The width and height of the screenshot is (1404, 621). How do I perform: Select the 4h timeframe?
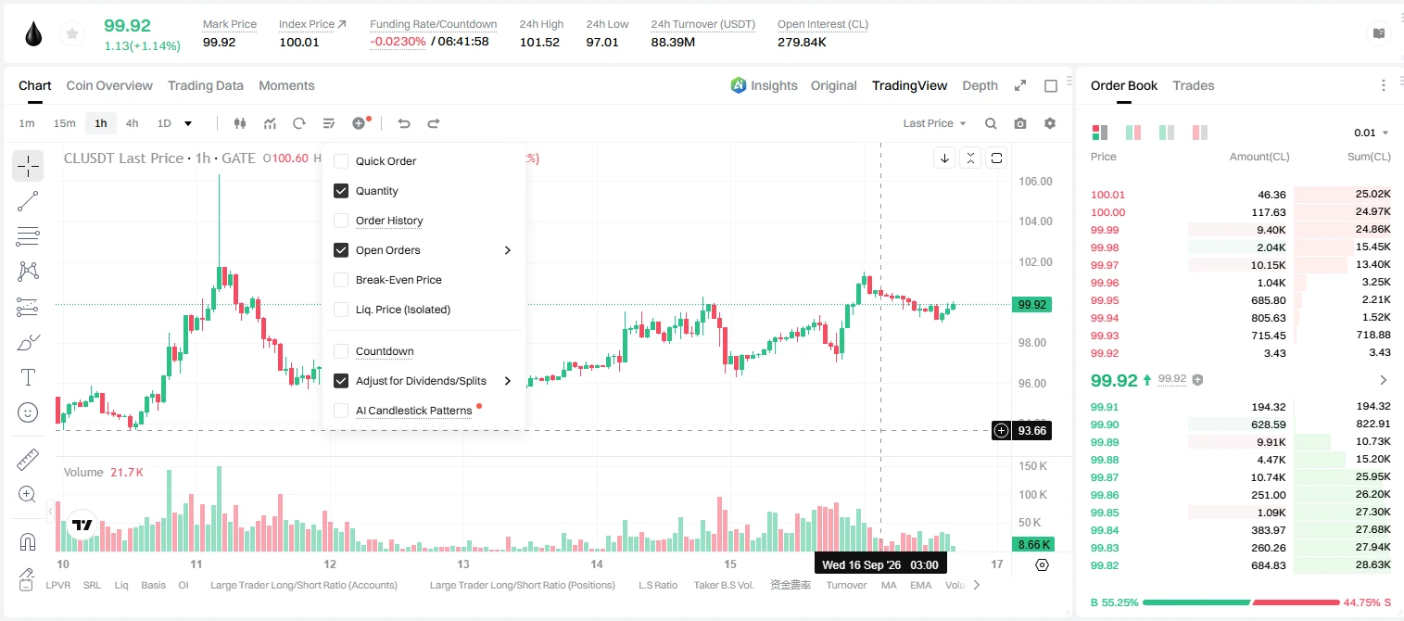(x=133, y=123)
